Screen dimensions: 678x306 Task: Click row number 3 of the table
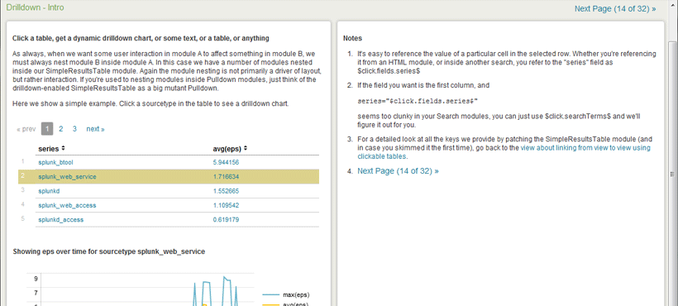22,189
